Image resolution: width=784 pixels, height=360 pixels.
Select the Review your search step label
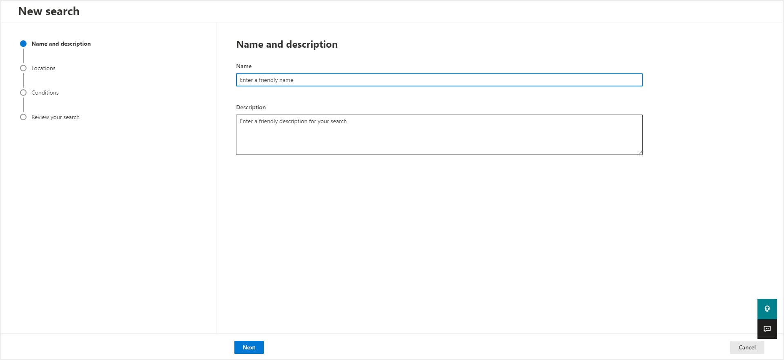[x=56, y=117]
